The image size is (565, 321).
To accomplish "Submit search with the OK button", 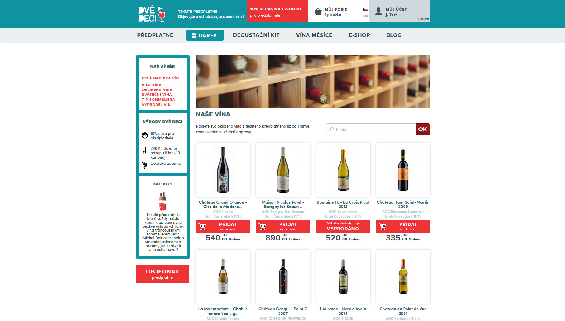I will (423, 129).
